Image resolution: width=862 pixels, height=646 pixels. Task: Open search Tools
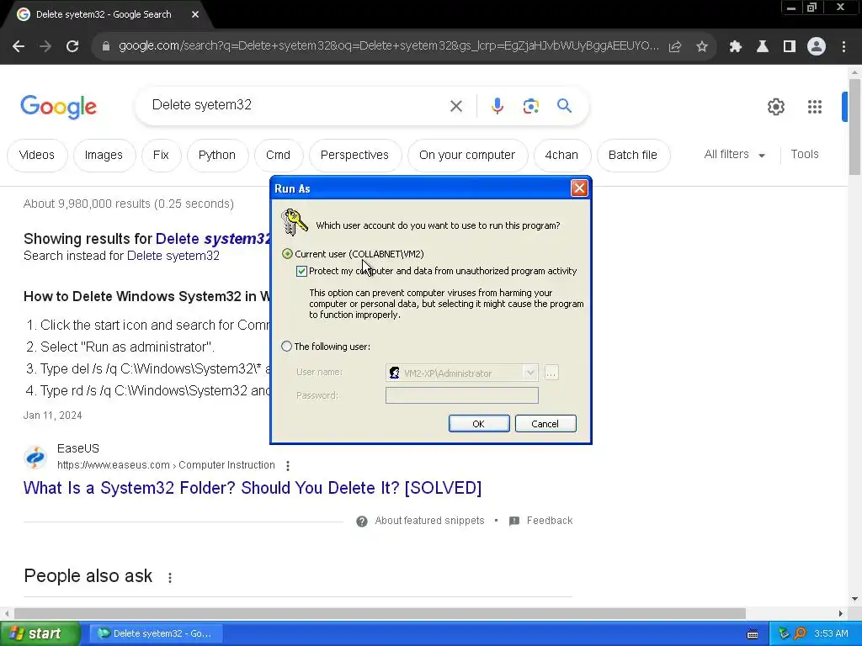point(805,155)
